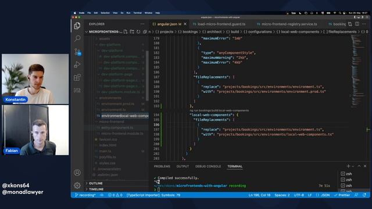Close the angular.json tab

[185, 24]
